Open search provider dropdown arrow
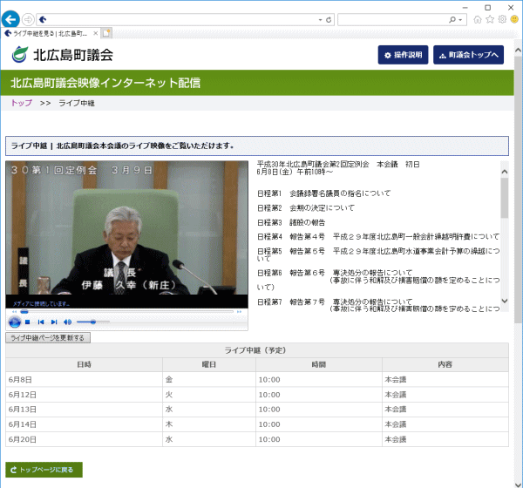 (460, 20)
